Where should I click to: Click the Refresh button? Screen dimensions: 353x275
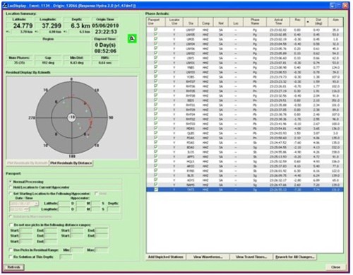point(14,267)
